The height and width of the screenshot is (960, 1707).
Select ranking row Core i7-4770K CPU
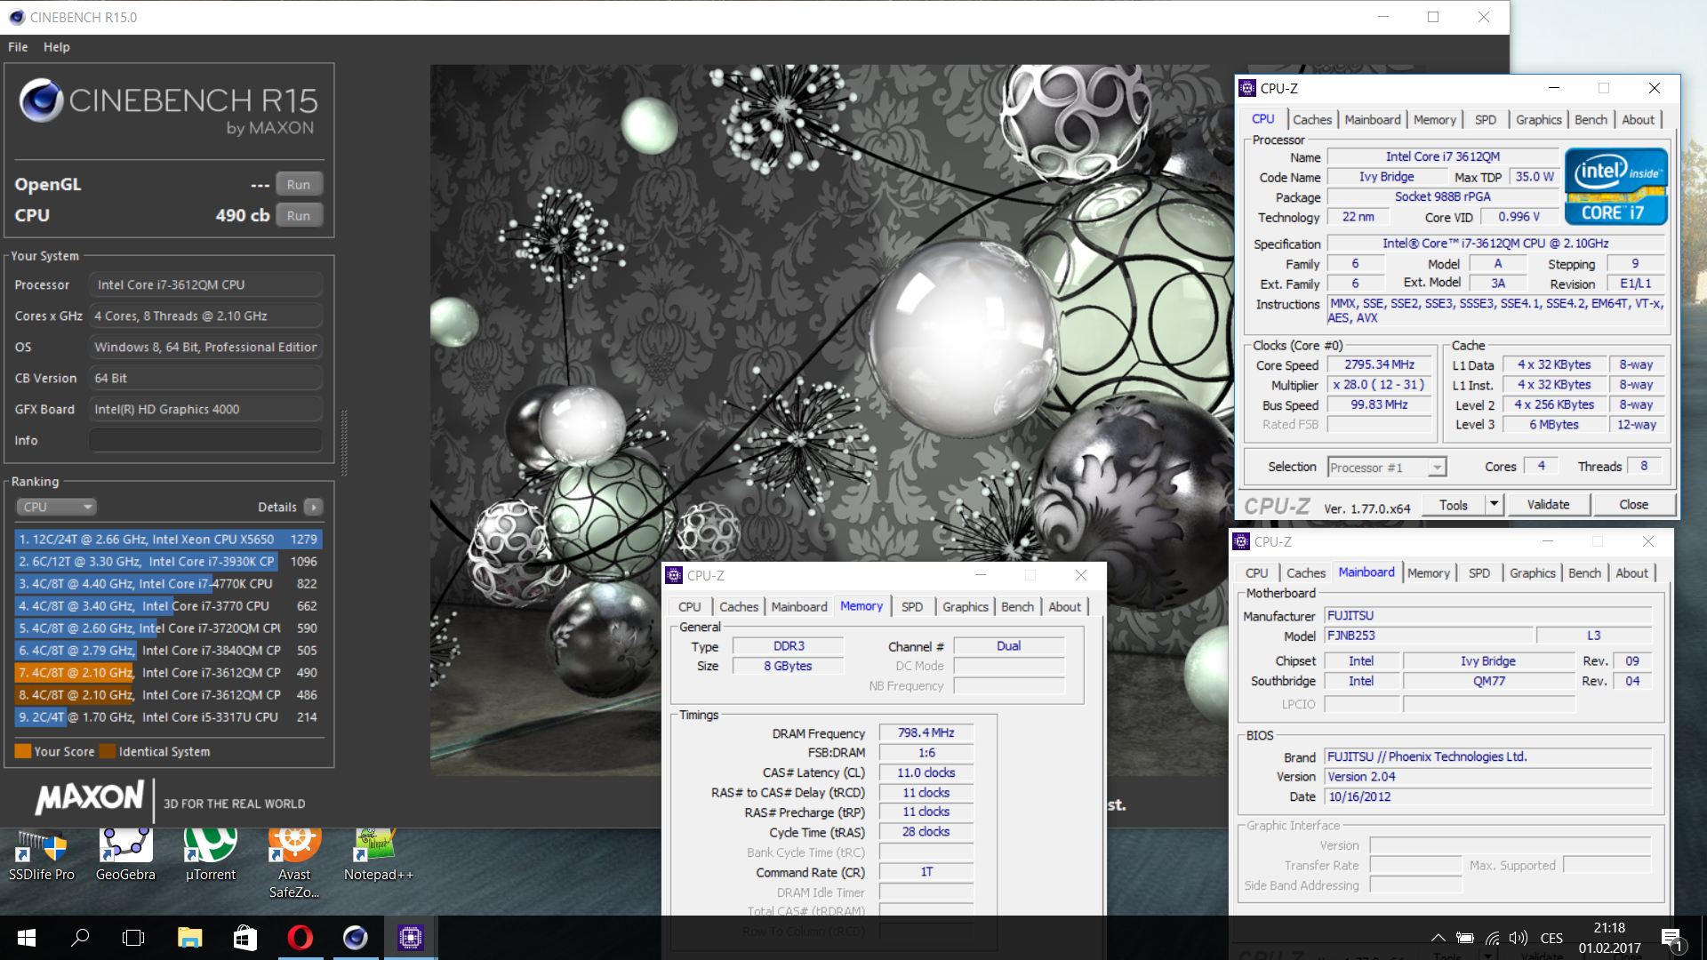pyautogui.click(x=168, y=583)
